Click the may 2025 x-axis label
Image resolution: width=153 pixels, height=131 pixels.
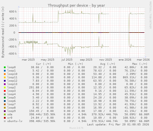[48, 60]
